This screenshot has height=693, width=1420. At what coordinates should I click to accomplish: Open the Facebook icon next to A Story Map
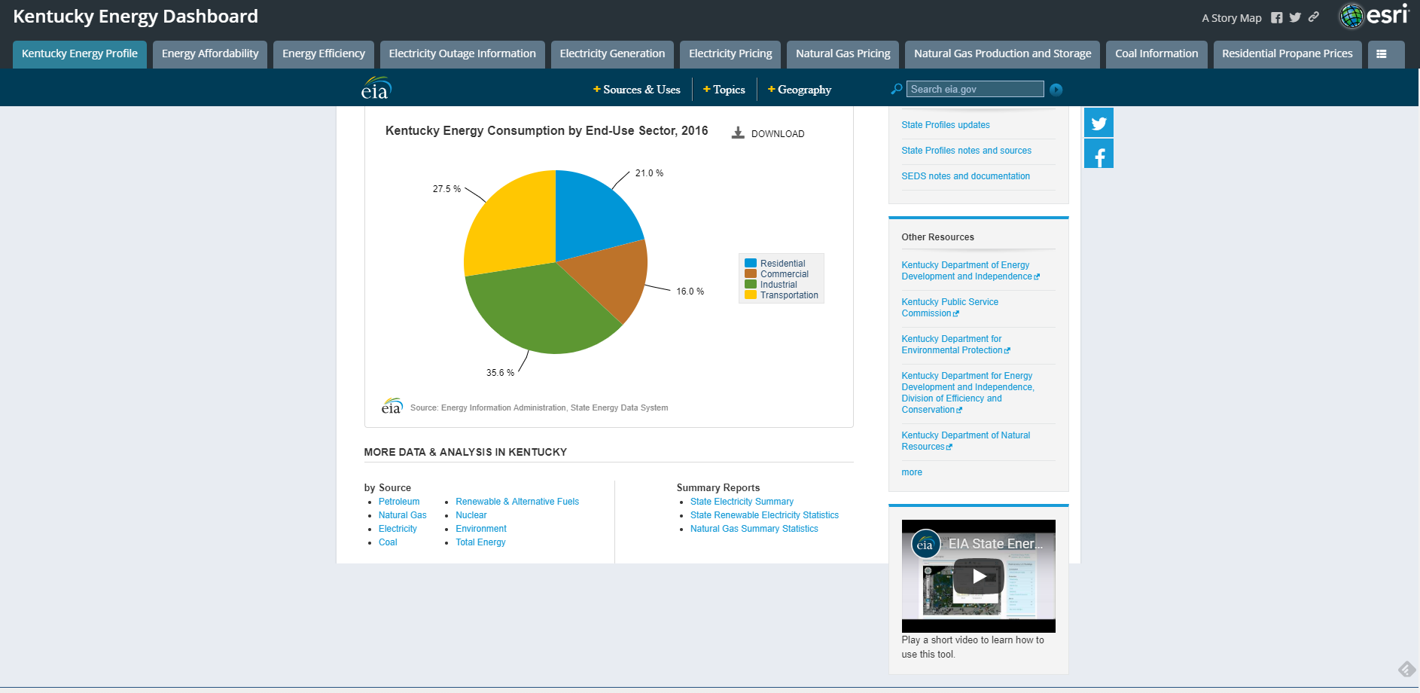point(1277,17)
